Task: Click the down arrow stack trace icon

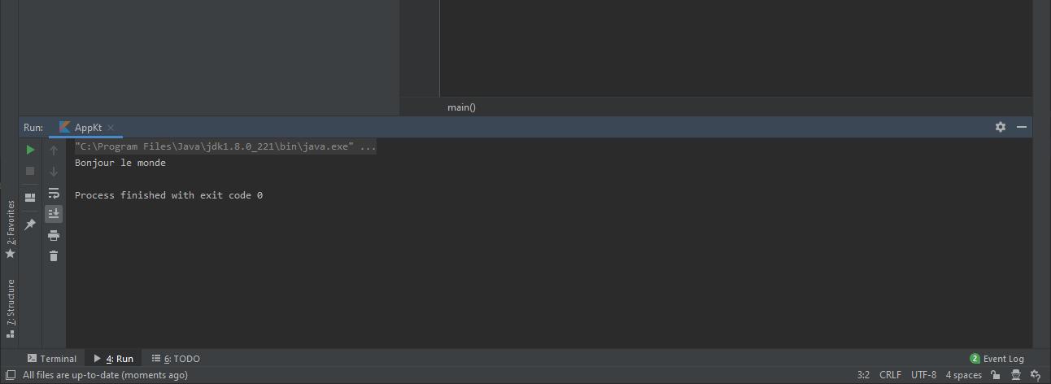Action: click(54, 171)
